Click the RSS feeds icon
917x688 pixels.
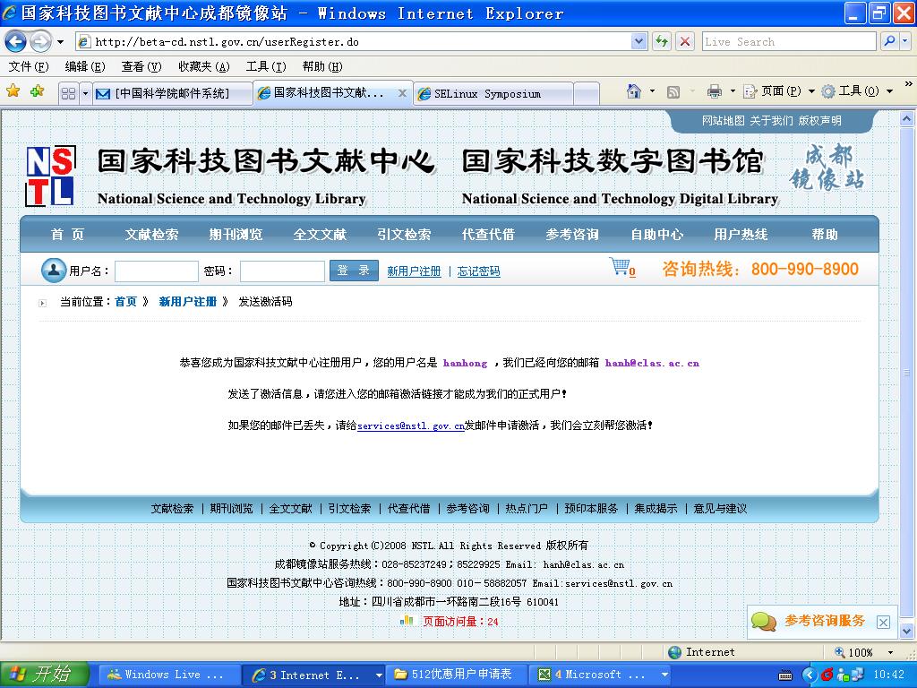(673, 92)
